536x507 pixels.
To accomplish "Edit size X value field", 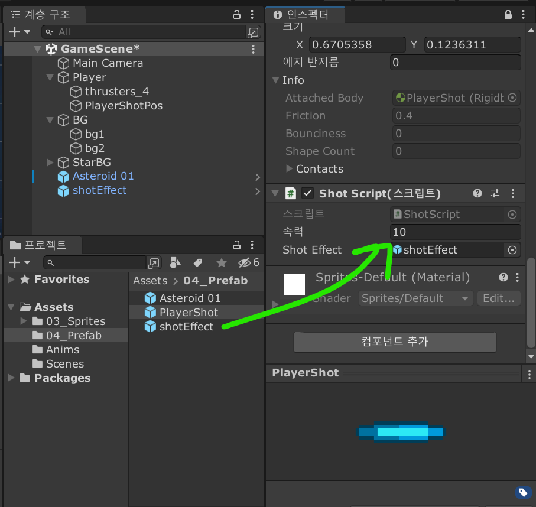I will [357, 45].
